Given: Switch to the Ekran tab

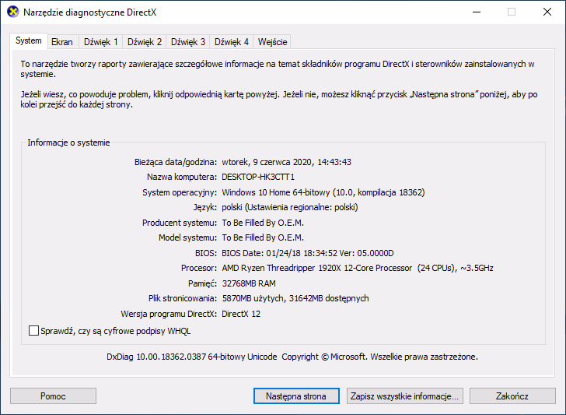Looking at the screenshot, I should click(x=62, y=42).
